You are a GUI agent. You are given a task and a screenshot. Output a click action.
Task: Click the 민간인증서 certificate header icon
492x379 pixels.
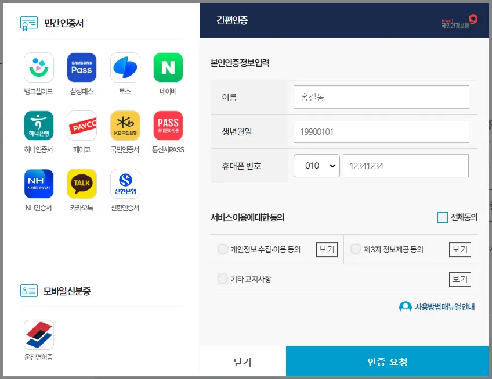pyautogui.click(x=29, y=24)
